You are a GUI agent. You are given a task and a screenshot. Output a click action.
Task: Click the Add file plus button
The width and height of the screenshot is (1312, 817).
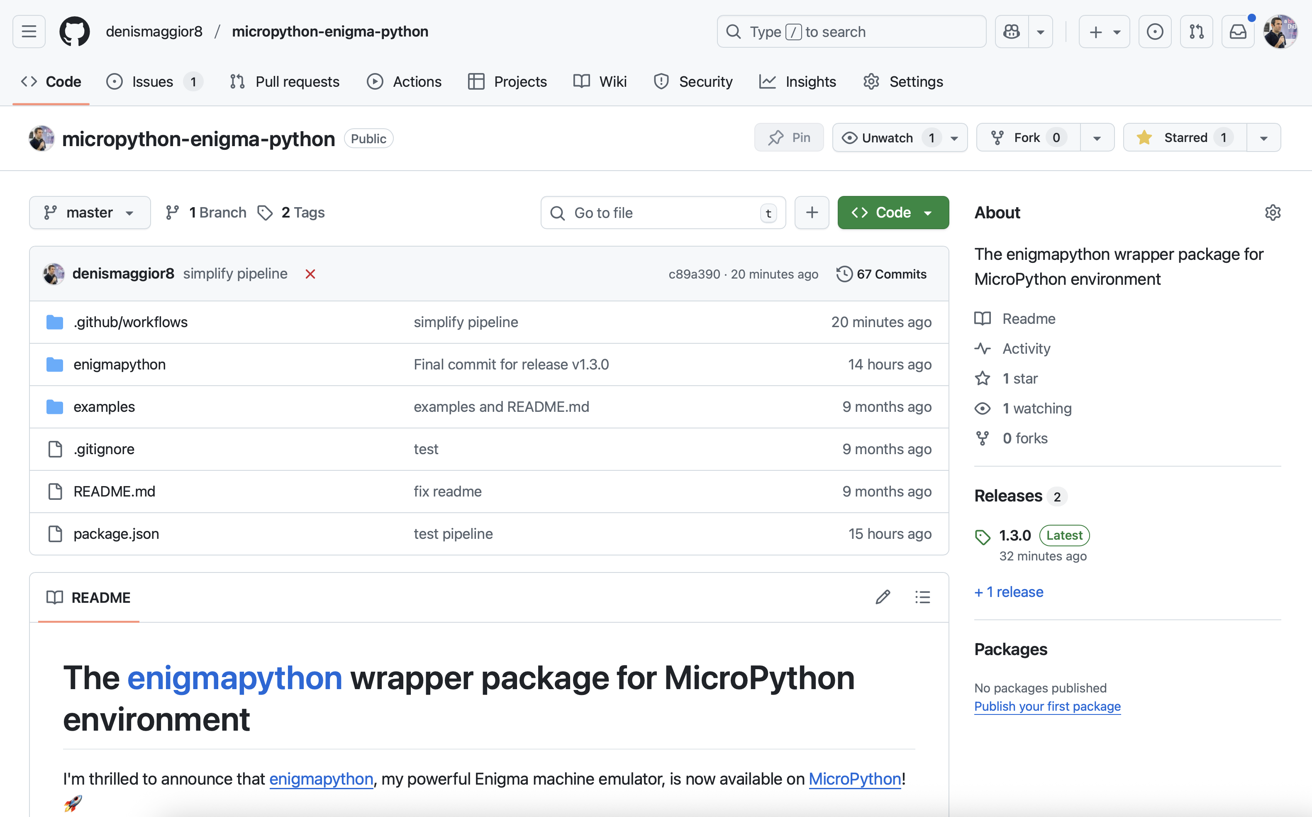(812, 213)
